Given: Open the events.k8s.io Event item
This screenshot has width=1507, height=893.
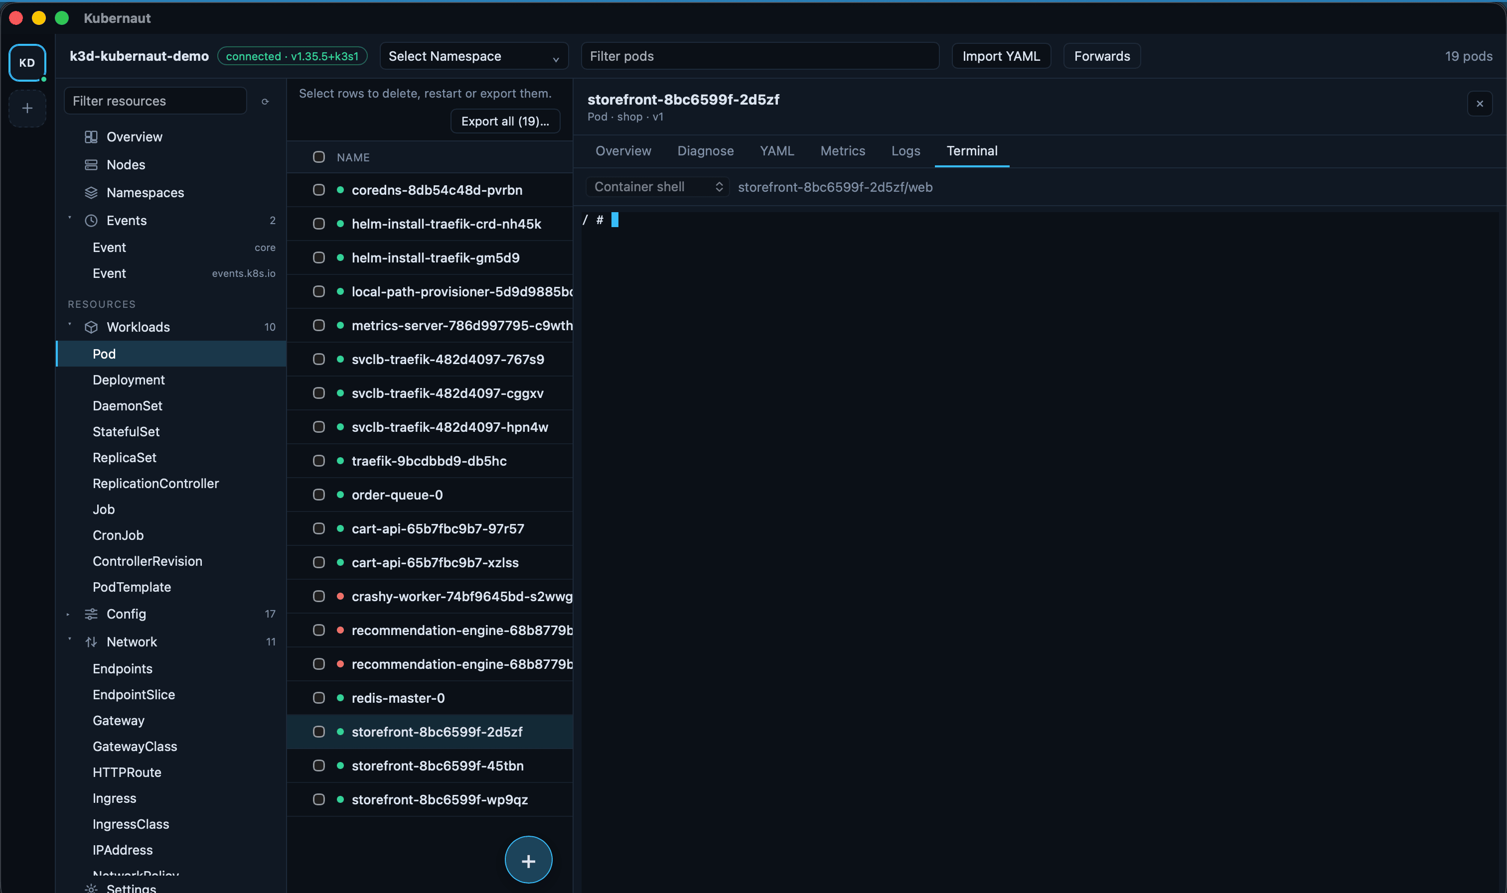Looking at the screenshot, I should [x=171, y=273].
